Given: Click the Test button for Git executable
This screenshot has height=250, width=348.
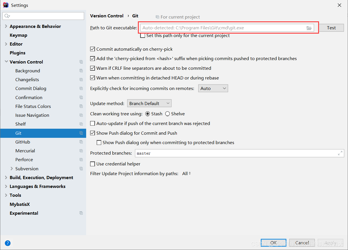Looking at the screenshot, I should pos(331,28).
